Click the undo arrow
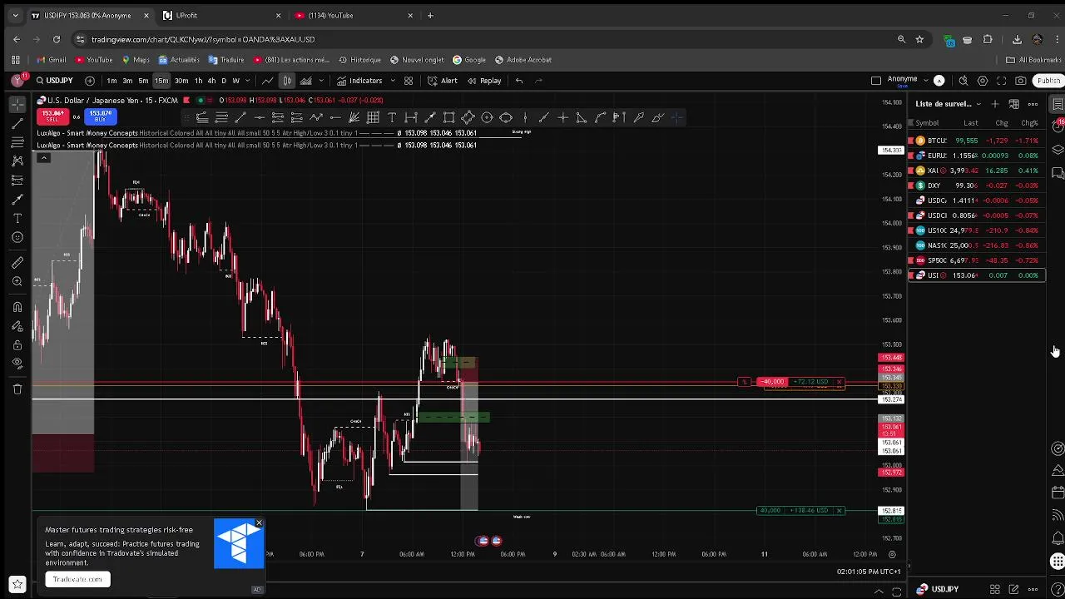The width and height of the screenshot is (1065, 599). click(x=519, y=81)
